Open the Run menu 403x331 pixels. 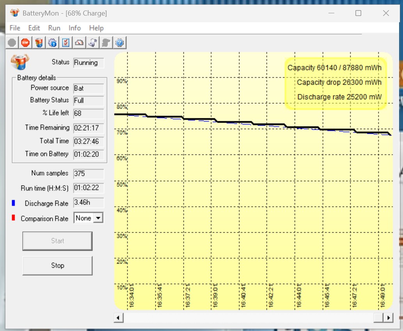pos(54,28)
